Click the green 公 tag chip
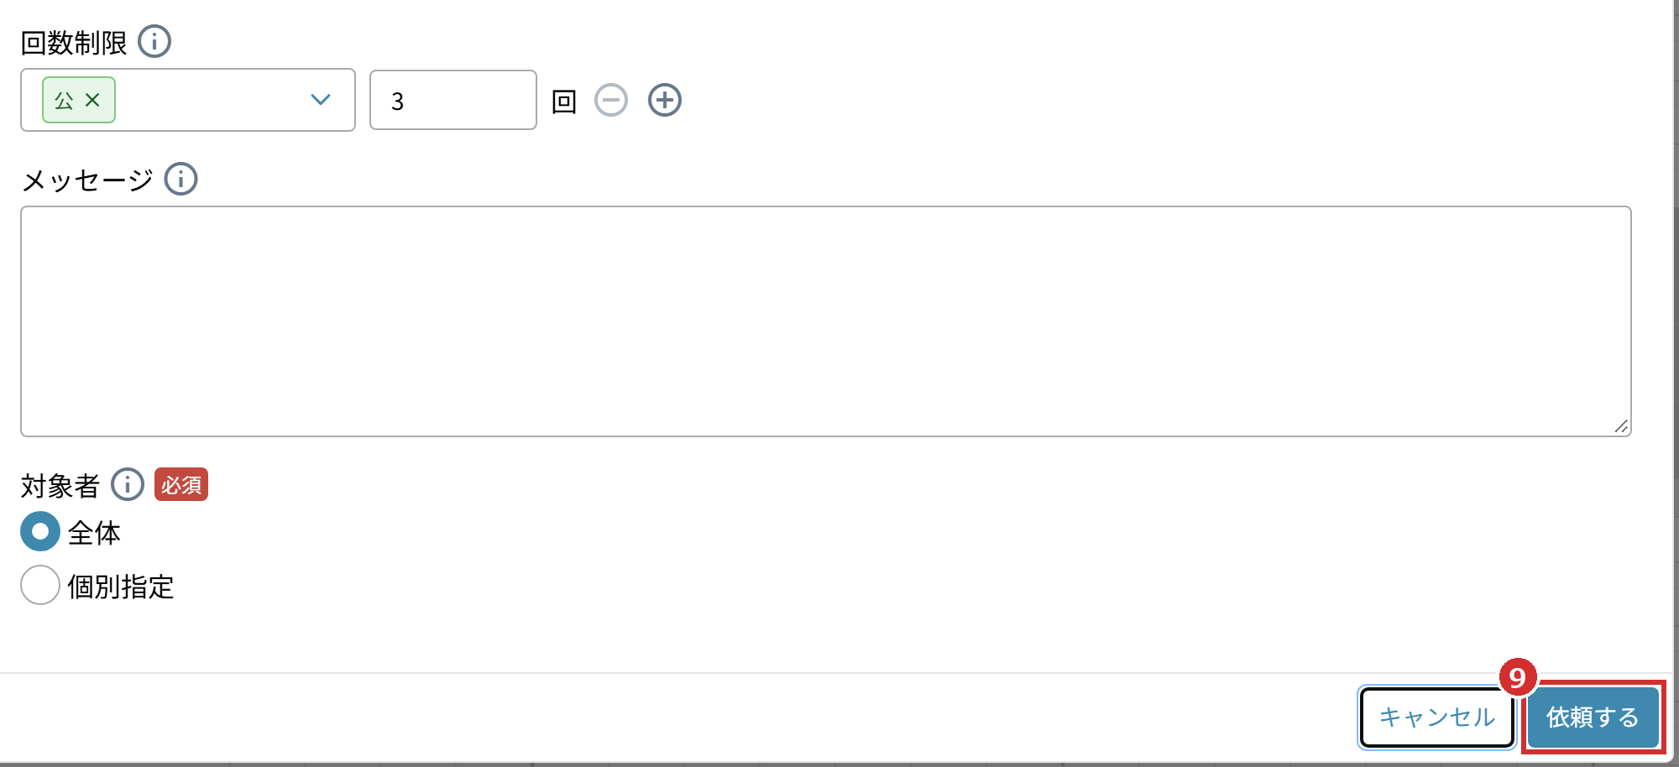This screenshot has height=767, width=1679. (x=79, y=100)
